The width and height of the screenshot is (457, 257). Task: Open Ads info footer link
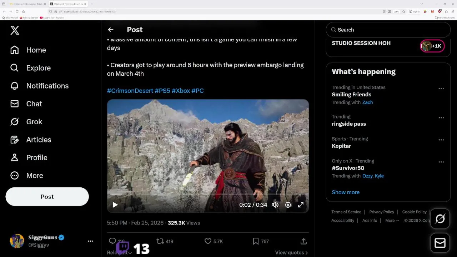(x=370, y=221)
